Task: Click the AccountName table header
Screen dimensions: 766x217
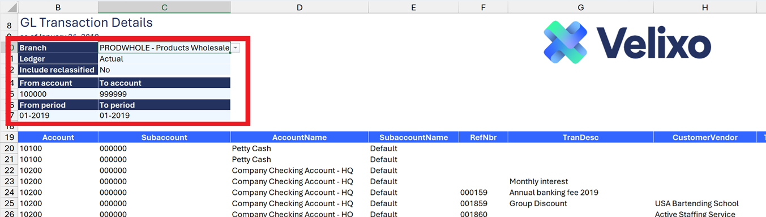Action: [x=299, y=138]
